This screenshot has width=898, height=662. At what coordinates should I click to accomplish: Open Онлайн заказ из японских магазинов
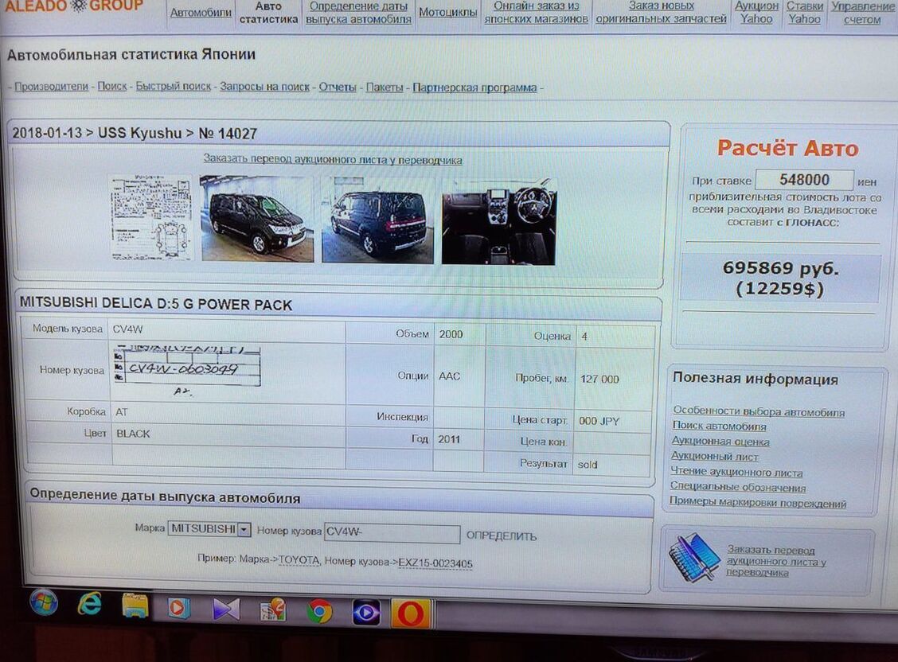[536, 13]
